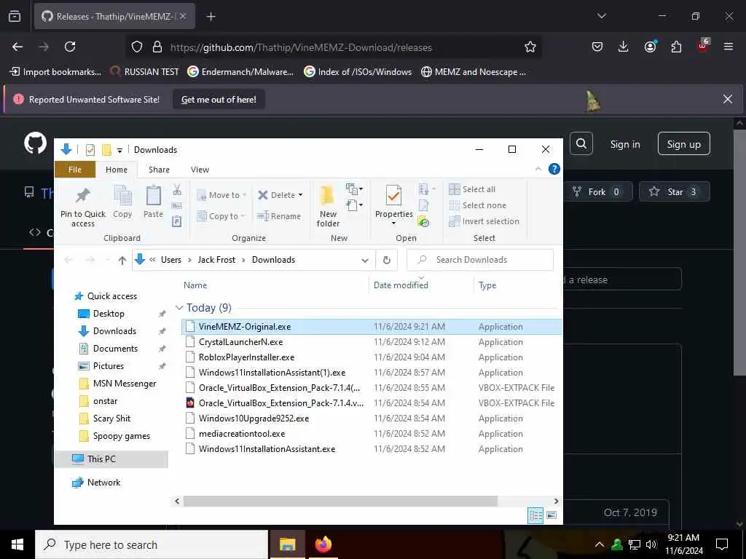Switch to details view icon

click(535, 515)
